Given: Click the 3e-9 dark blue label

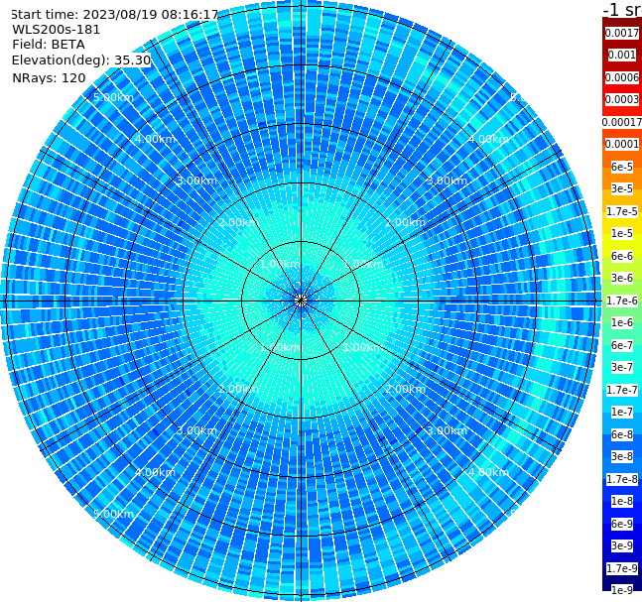Looking at the screenshot, I should coord(622,545).
